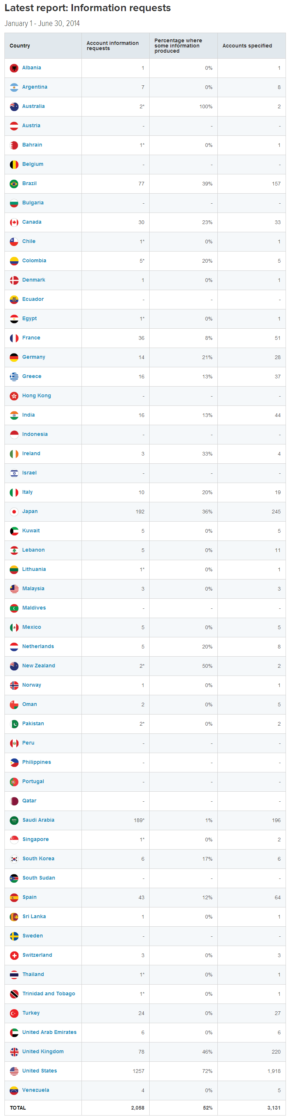Open the Trinidad and Tobago link

[49, 993]
